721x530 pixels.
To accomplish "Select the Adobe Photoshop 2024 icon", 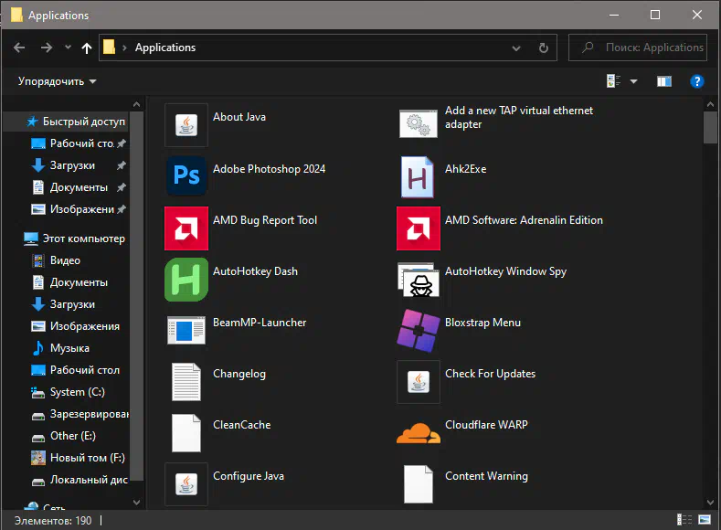I will [186, 175].
